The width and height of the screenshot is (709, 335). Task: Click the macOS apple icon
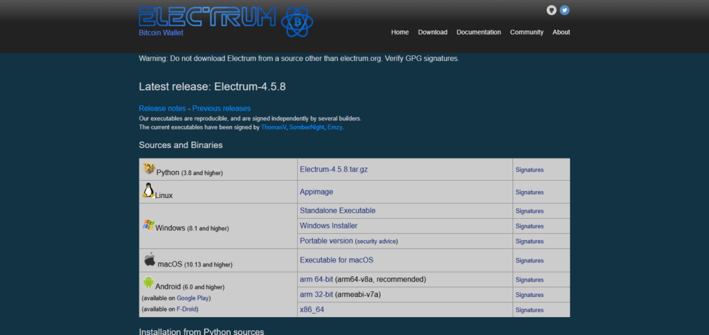pos(150,259)
